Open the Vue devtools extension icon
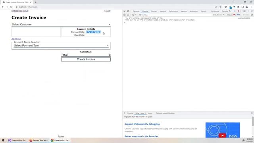 [x=234, y=7]
